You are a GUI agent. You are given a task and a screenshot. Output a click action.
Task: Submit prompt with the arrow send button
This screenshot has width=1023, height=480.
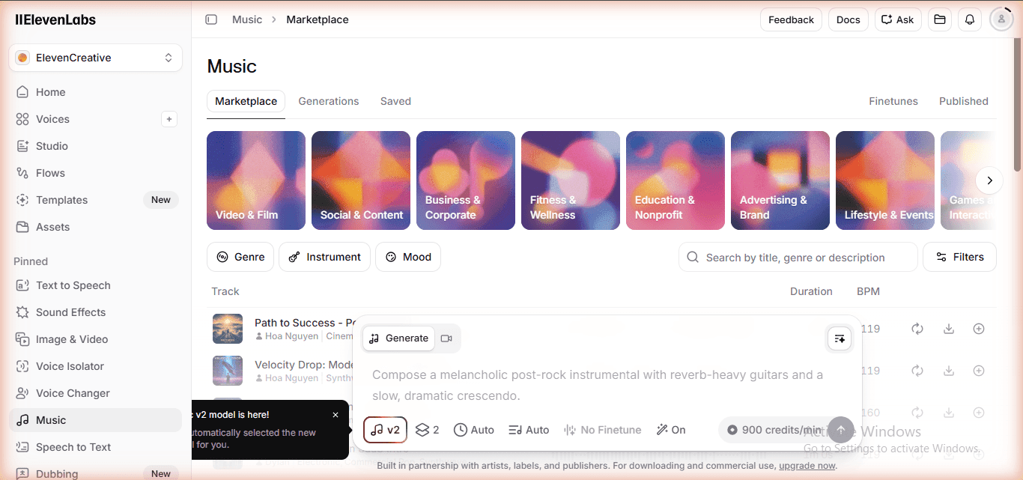click(840, 430)
